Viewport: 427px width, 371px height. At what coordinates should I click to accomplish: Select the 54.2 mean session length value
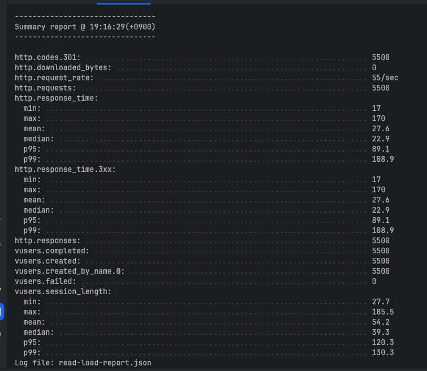[x=381, y=322]
